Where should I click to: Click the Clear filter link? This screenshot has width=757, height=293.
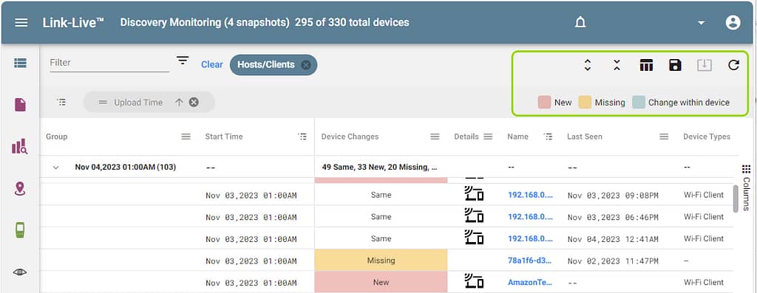pyautogui.click(x=212, y=64)
